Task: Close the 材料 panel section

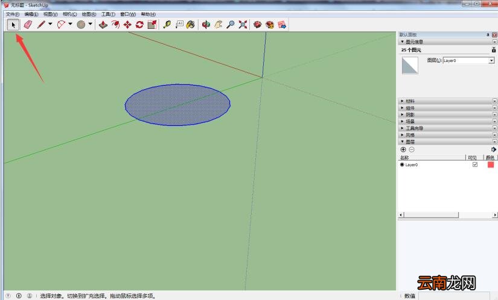Action: point(494,101)
